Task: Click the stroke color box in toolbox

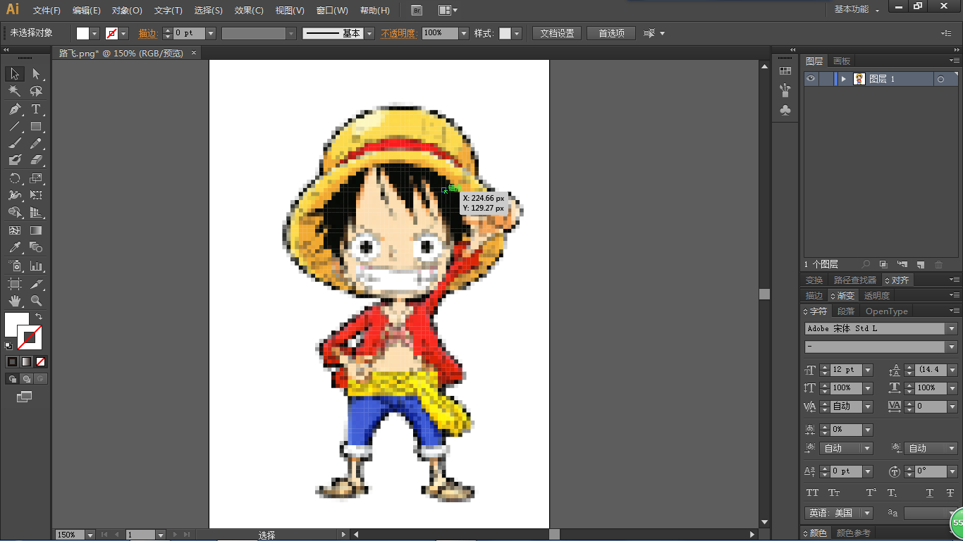Action: point(29,337)
